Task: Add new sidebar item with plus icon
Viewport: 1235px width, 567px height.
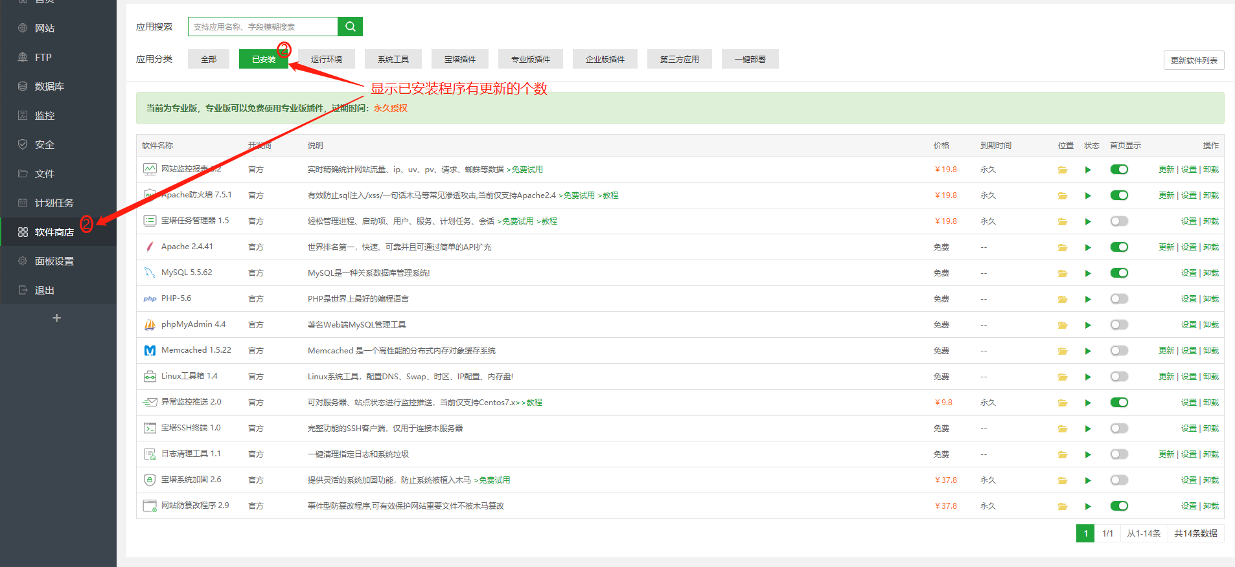Action: point(57,318)
